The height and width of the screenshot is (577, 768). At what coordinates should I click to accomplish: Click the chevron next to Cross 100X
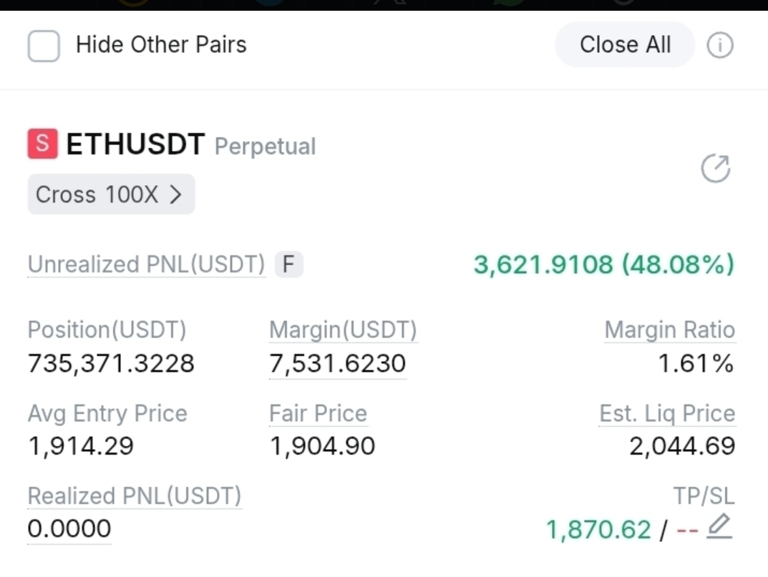pos(175,194)
